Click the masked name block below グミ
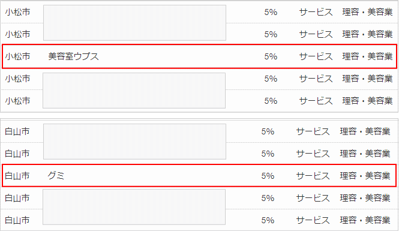Viewport: 399px width, 231px height. 134,207
